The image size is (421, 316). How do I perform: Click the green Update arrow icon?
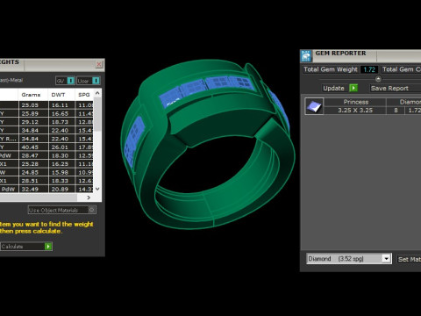pyautogui.click(x=353, y=88)
